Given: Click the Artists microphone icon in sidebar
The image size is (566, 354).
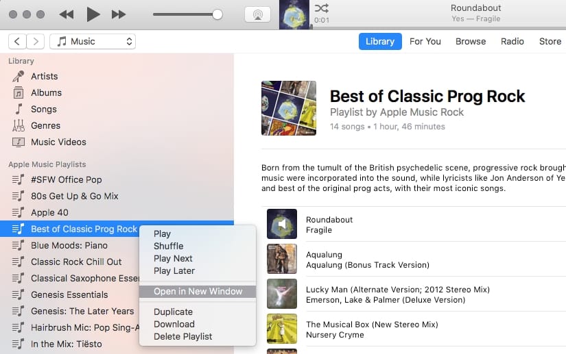Looking at the screenshot, I should tap(19, 76).
